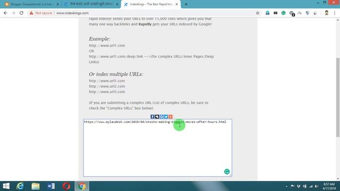The height and width of the screenshot is (191, 340).
Task: Click the black rectangular extension icon
Action: (x=275, y=13)
